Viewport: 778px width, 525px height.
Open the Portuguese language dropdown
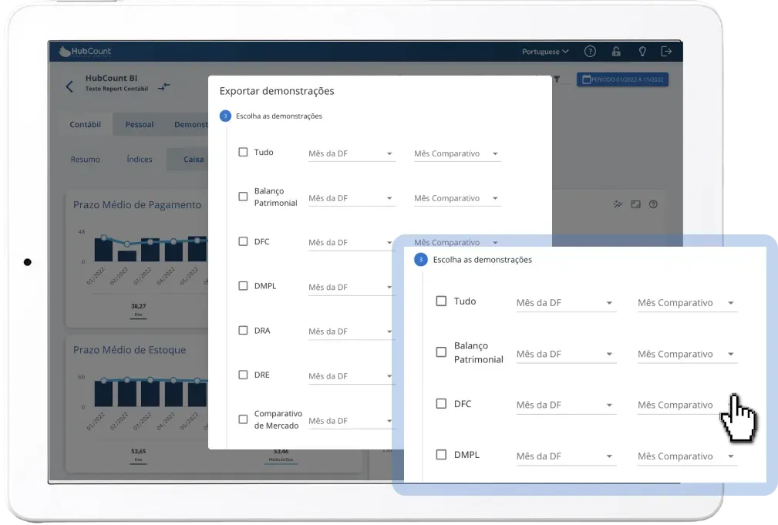click(545, 51)
